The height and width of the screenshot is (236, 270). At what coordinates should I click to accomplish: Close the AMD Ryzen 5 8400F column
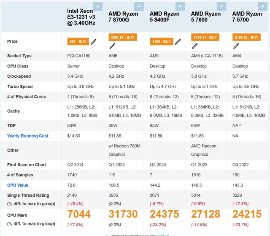[x=181, y=6]
